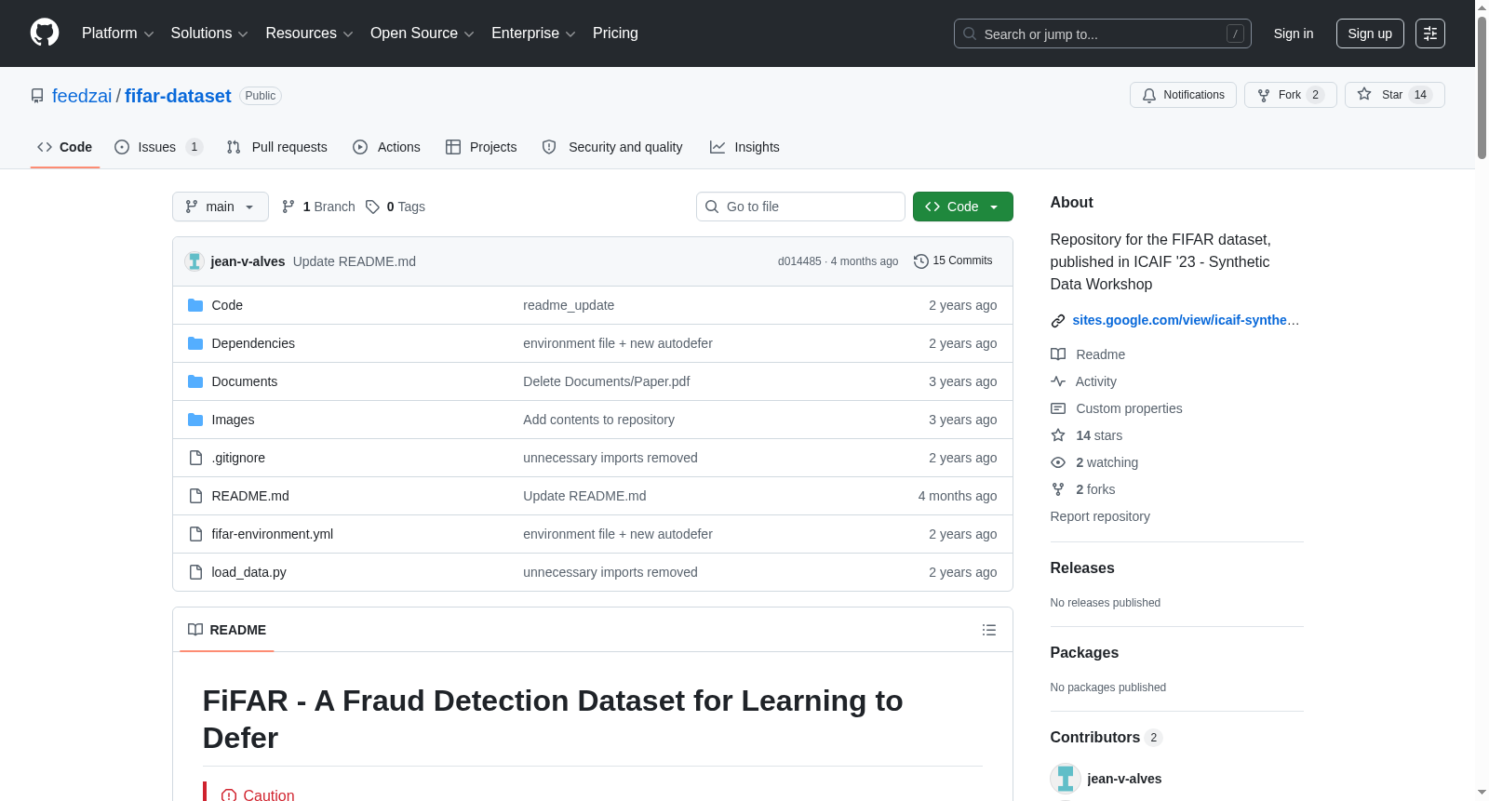Click the star icon beside 14 stars
The width and height of the screenshot is (1489, 801).
click(x=1058, y=435)
